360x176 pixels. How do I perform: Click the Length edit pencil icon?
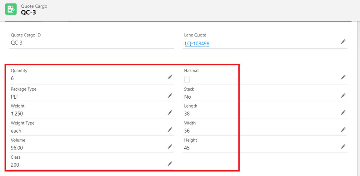click(343, 112)
